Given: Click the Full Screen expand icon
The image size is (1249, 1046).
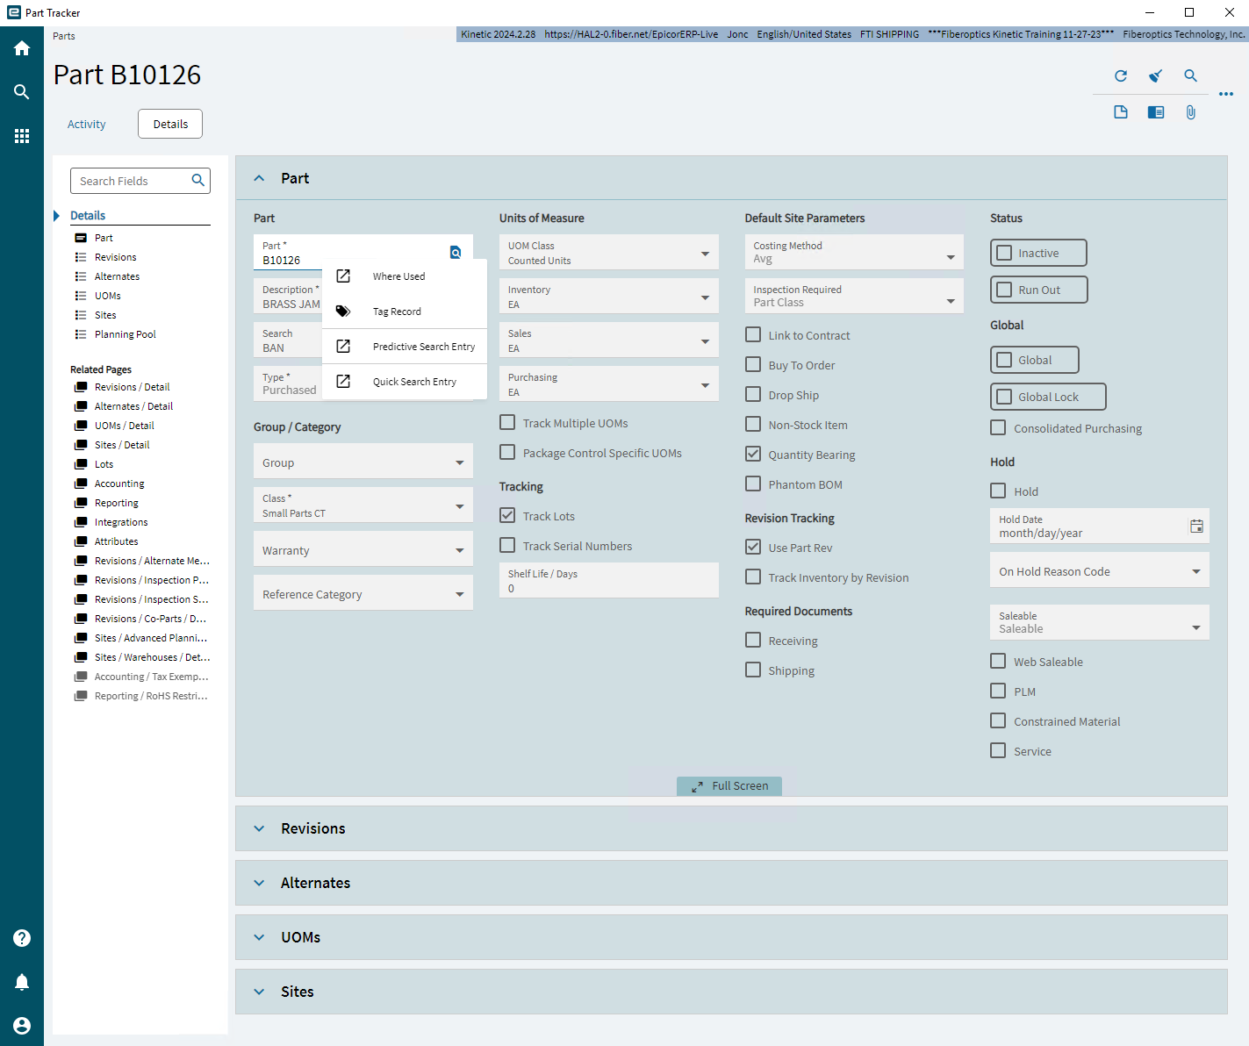Looking at the screenshot, I should [697, 787].
